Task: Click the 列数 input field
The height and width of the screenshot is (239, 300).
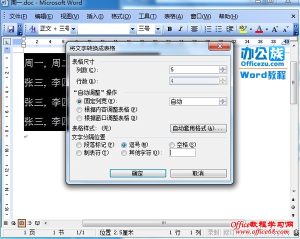Action: pos(194,69)
